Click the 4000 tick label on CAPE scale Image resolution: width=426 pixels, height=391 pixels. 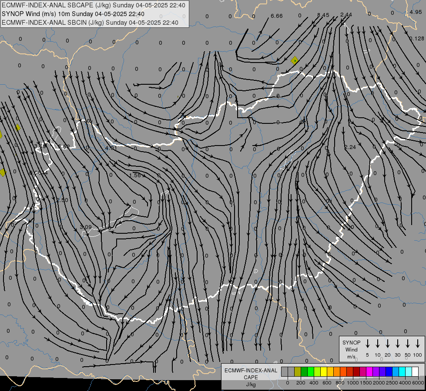405,383
